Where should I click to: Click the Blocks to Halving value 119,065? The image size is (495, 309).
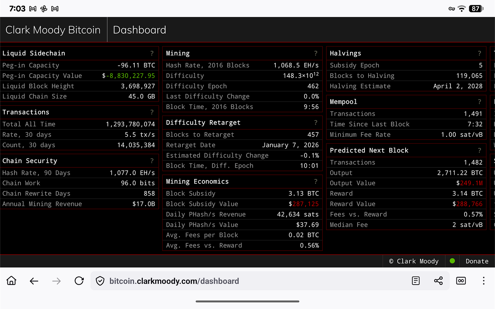coord(470,76)
